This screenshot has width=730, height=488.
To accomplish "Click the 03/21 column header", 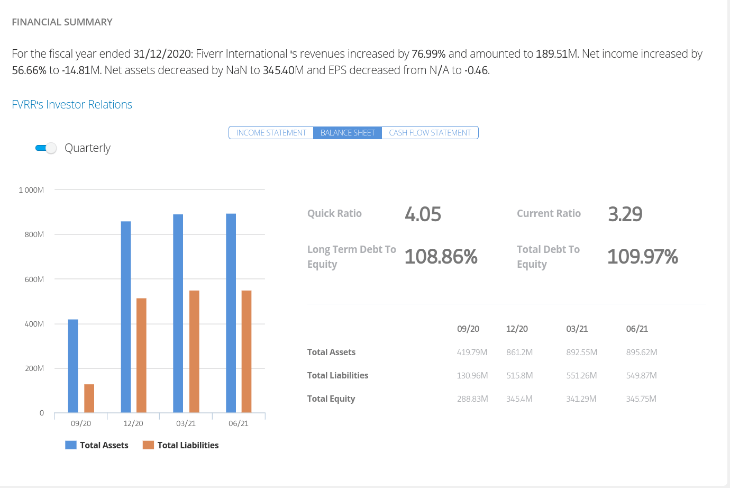I will (577, 329).
